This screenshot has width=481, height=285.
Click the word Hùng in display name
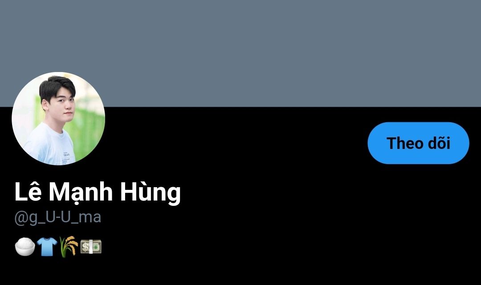tap(151, 192)
